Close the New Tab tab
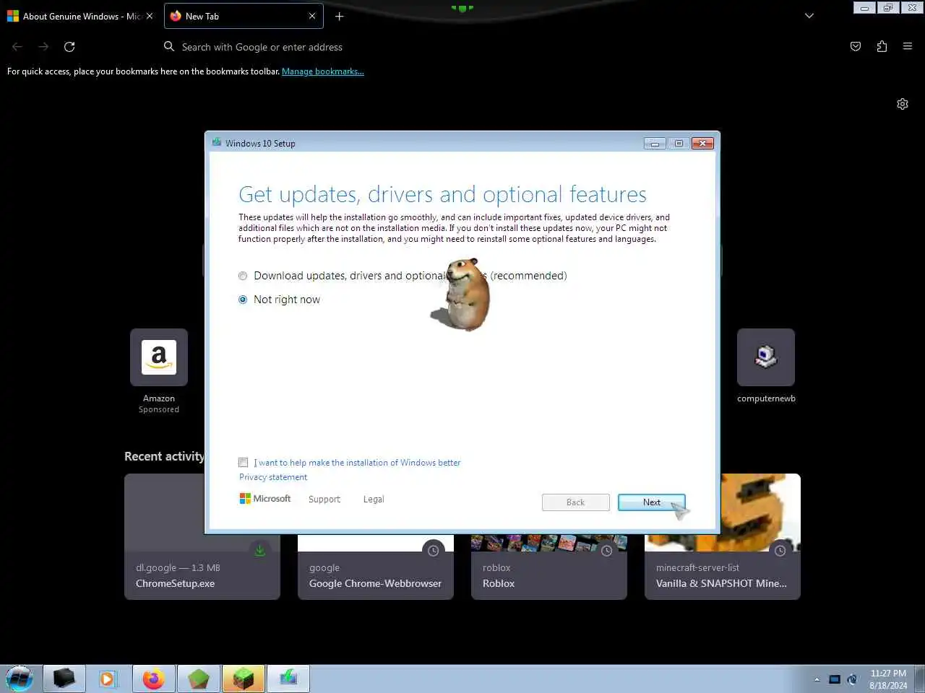The height and width of the screenshot is (693, 925). (312, 16)
